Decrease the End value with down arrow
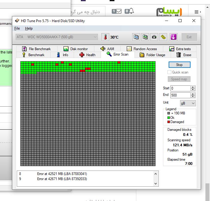This screenshot has height=201, width=210. click(193, 96)
